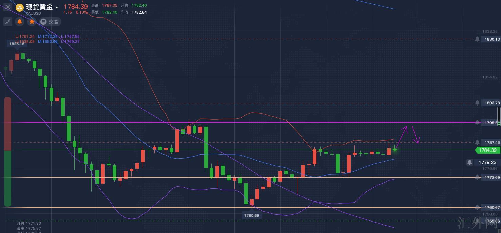501x233 pixels.
Task: Select the bell icon next to 1779.23
Action: [469, 162]
